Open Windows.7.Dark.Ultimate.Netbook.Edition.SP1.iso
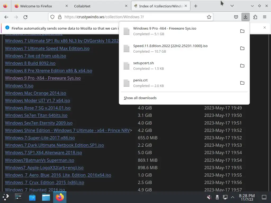 click(x=55, y=145)
